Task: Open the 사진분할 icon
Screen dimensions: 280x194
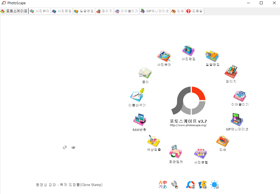Action: click(201, 153)
